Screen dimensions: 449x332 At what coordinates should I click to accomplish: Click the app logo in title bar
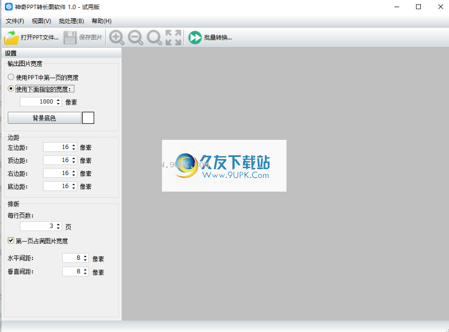point(9,7)
